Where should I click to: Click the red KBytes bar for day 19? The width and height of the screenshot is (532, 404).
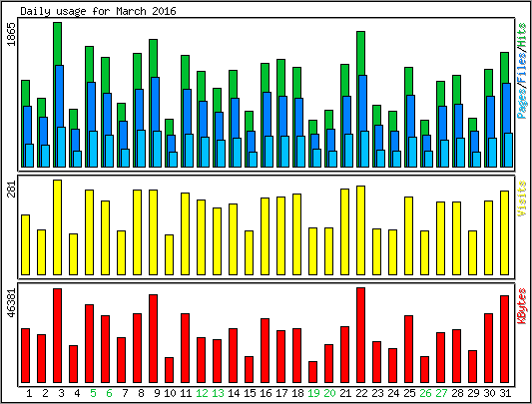tap(312, 372)
